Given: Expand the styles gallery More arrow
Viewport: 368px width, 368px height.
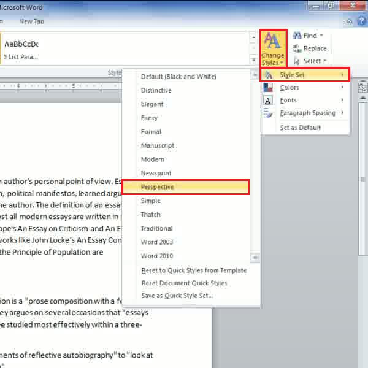Looking at the screenshot, I should 253,60.
